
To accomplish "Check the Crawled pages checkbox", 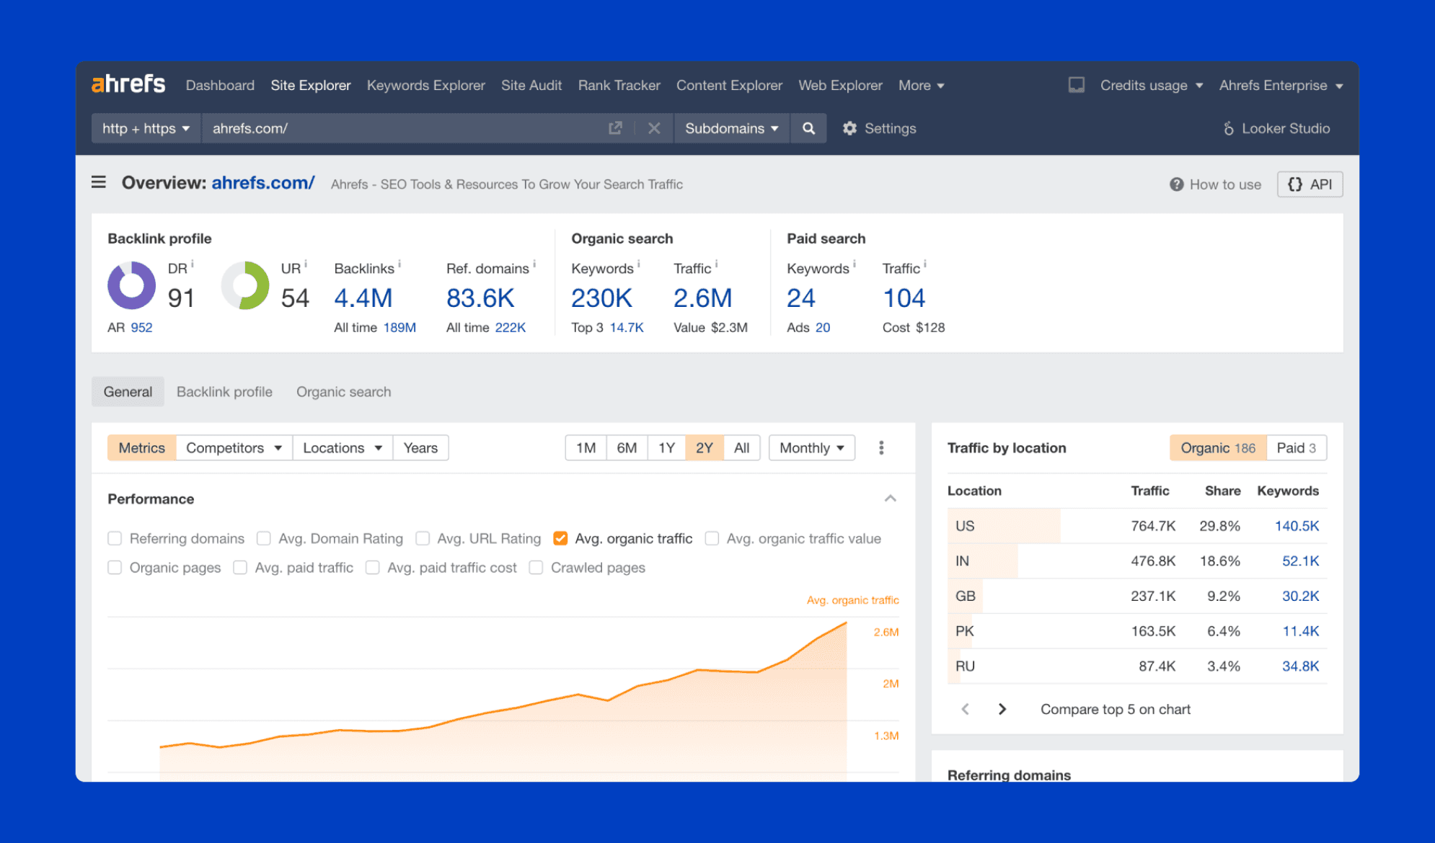I will [536, 568].
